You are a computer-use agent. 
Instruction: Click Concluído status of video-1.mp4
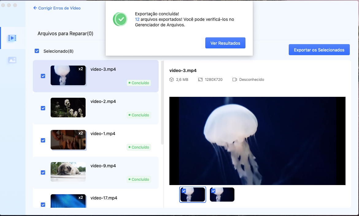(x=139, y=147)
